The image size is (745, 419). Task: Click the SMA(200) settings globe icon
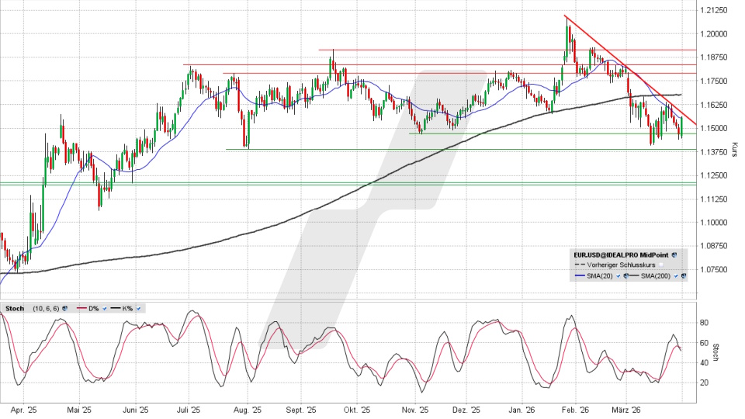point(684,276)
